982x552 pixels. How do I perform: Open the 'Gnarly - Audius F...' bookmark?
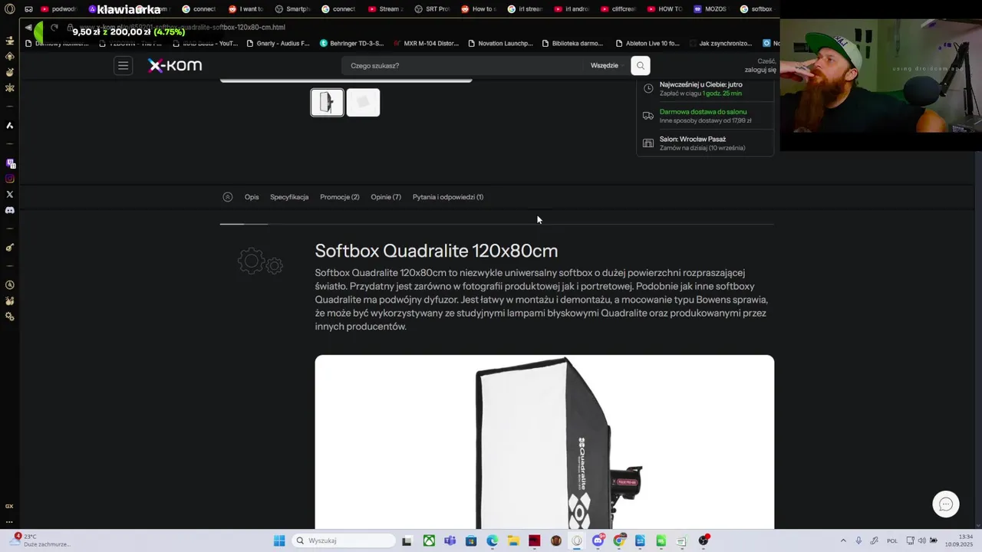click(x=278, y=44)
